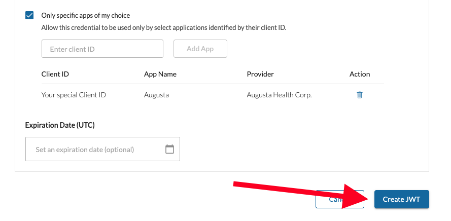Click the 'Only specific apps of my choice' label
The image size is (451, 221).
(85, 15)
